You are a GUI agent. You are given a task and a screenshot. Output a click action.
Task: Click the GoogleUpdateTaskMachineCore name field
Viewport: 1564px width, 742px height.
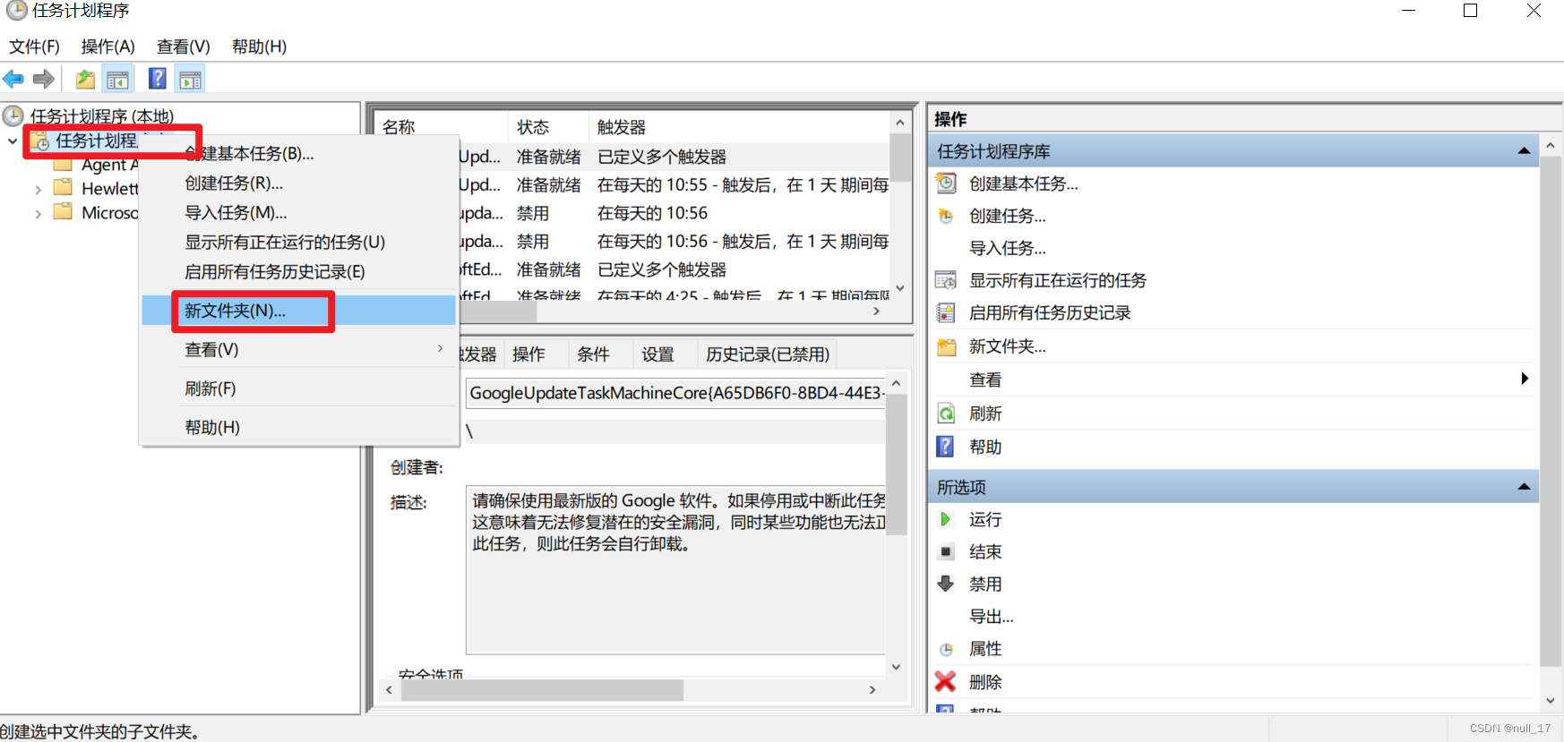pos(676,393)
